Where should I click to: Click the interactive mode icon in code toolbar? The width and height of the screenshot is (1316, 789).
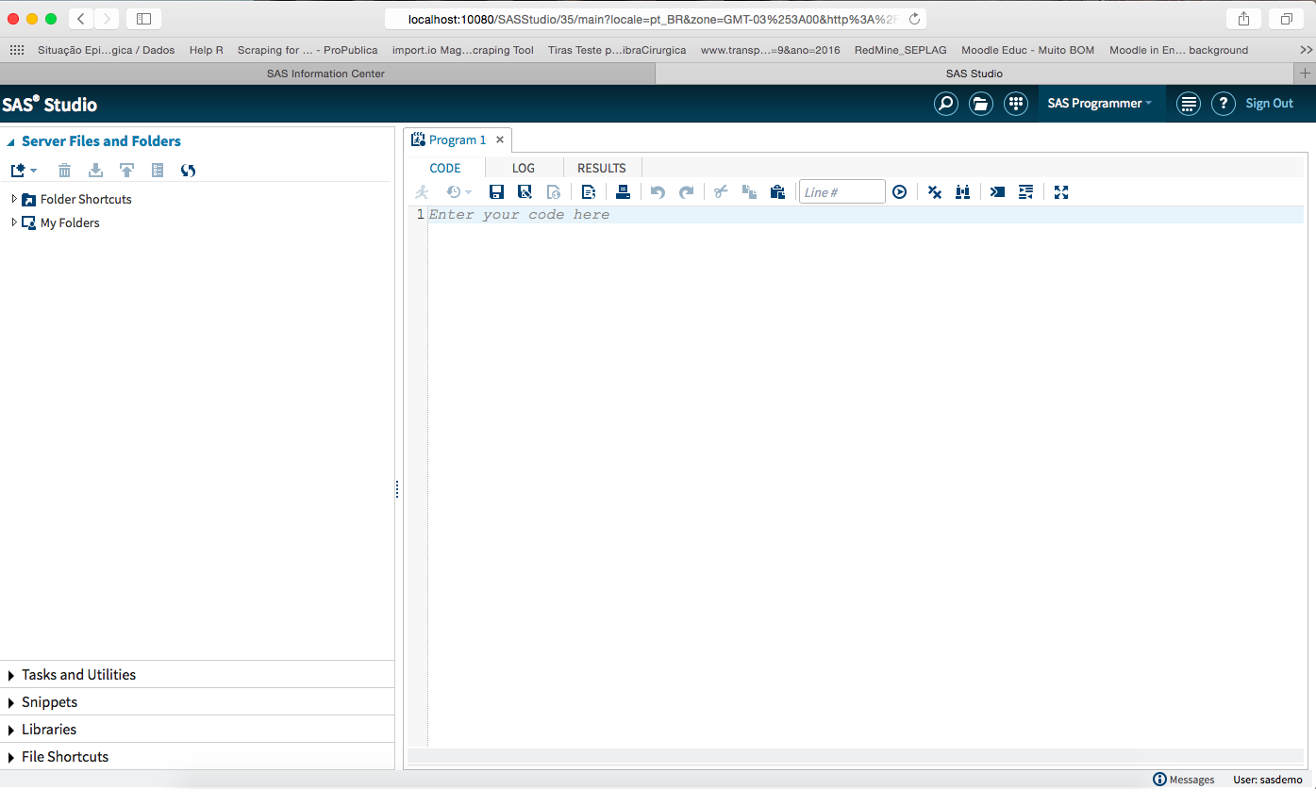[997, 192]
